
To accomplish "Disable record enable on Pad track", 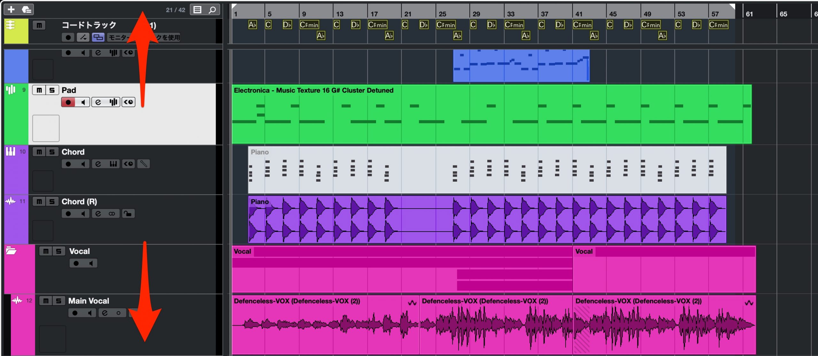I will [x=68, y=102].
